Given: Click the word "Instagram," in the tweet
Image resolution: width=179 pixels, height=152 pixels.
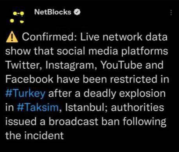Looking at the screenshot, I should coord(72,65).
